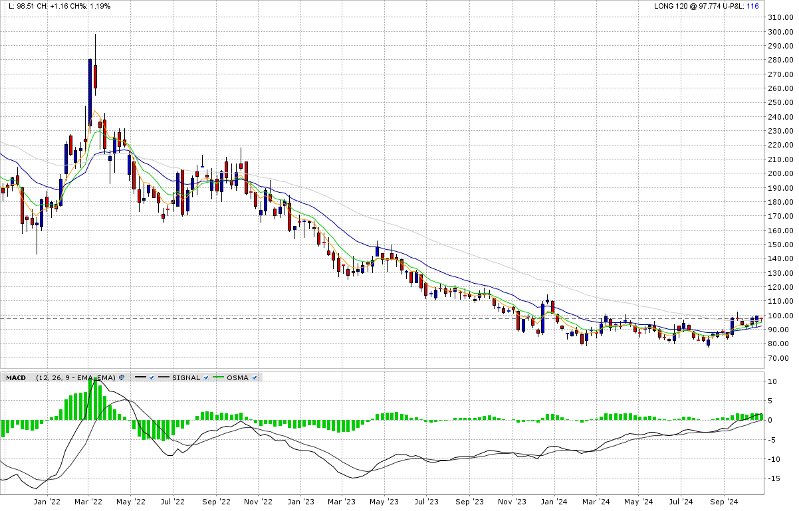
Task: Open MACD indicator settings icon
Action: (122, 377)
